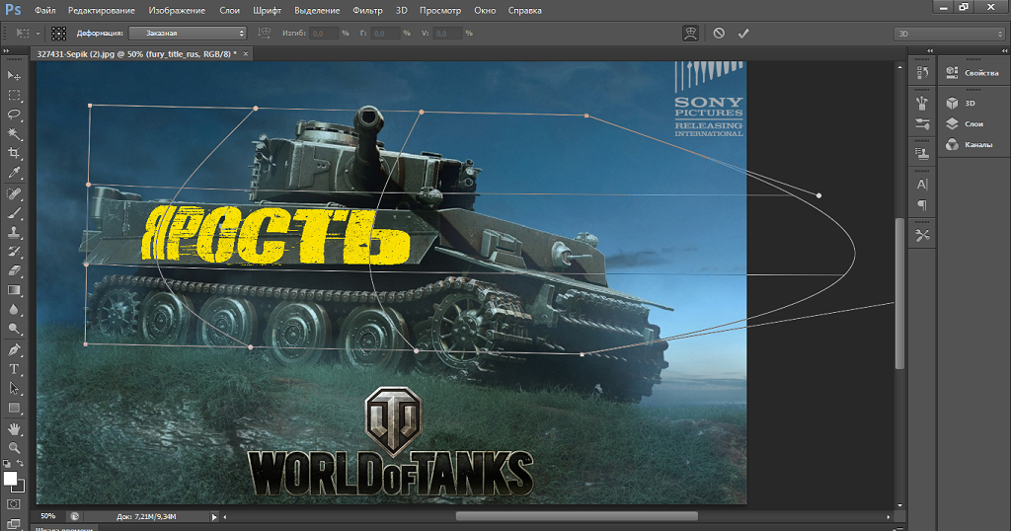Select the Magic Wand tool
Image resolution: width=1011 pixels, height=531 pixels.
click(x=14, y=134)
